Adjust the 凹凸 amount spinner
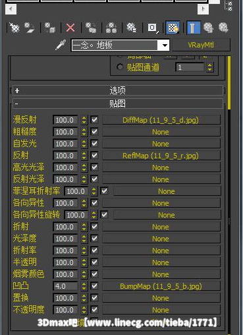This screenshot has width=243, height=335. 84,286
